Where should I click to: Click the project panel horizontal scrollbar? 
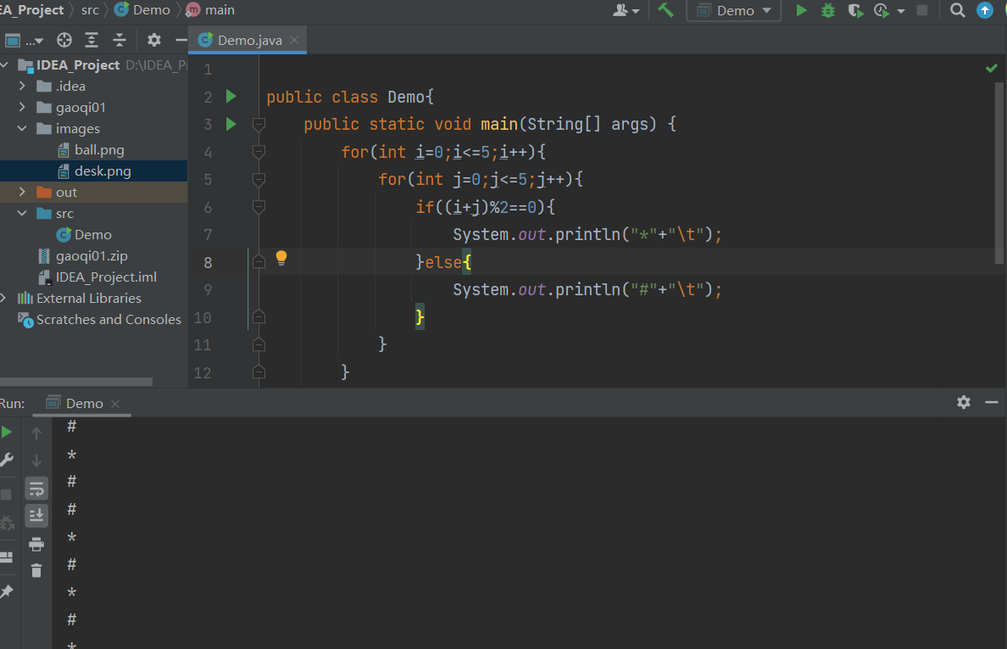75,382
